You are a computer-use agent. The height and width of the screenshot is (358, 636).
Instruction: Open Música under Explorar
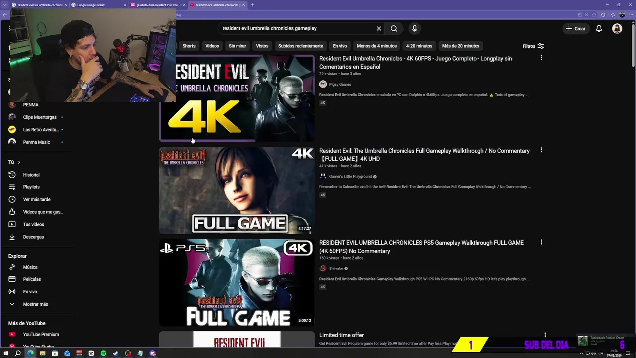coord(30,267)
